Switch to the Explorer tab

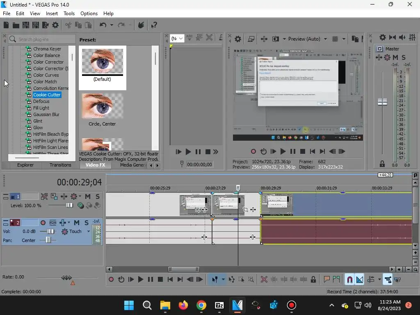coord(25,165)
